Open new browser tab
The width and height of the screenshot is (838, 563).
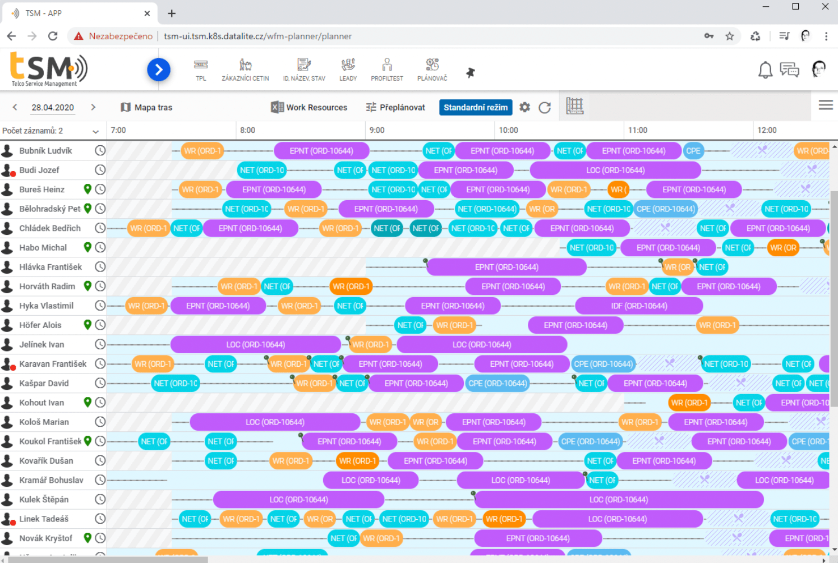coord(172,13)
